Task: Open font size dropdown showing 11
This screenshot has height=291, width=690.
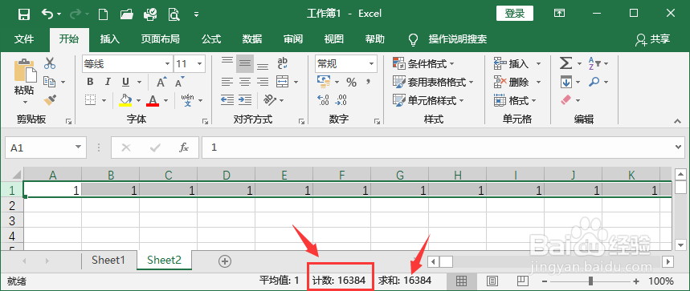Action: coord(200,64)
